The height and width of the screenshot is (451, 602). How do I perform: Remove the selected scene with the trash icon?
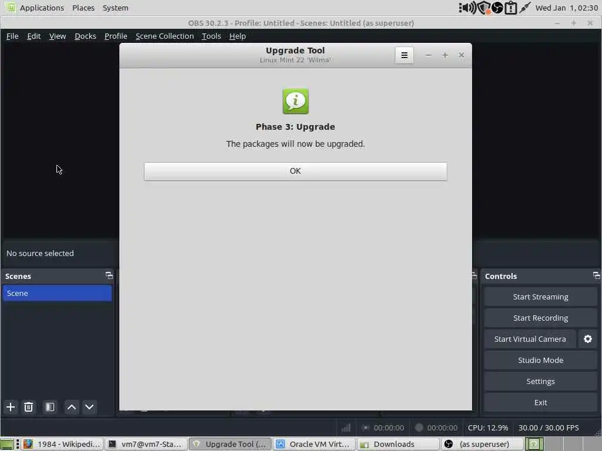tap(28, 407)
